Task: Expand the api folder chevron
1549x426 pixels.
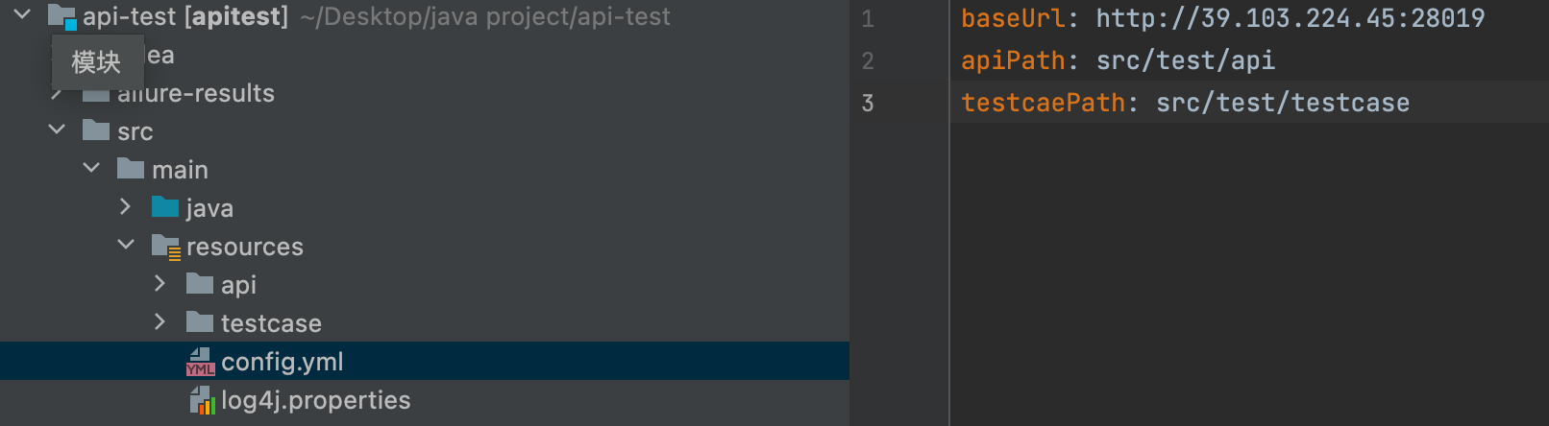Action: click(x=160, y=283)
